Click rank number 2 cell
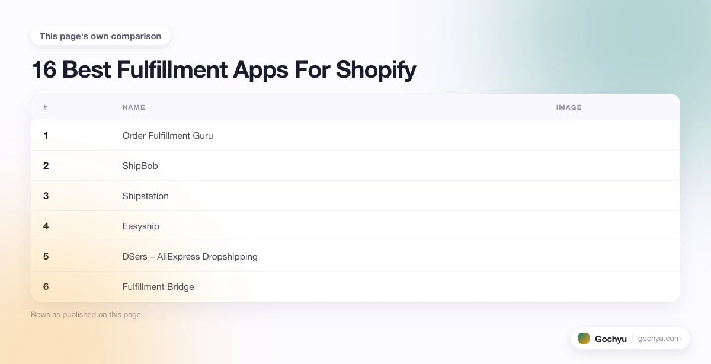 click(46, 166)
